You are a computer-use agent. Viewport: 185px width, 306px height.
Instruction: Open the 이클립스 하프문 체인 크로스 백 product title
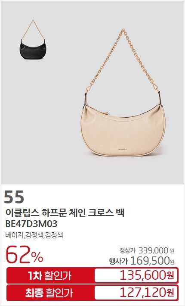tap(65, 212)
